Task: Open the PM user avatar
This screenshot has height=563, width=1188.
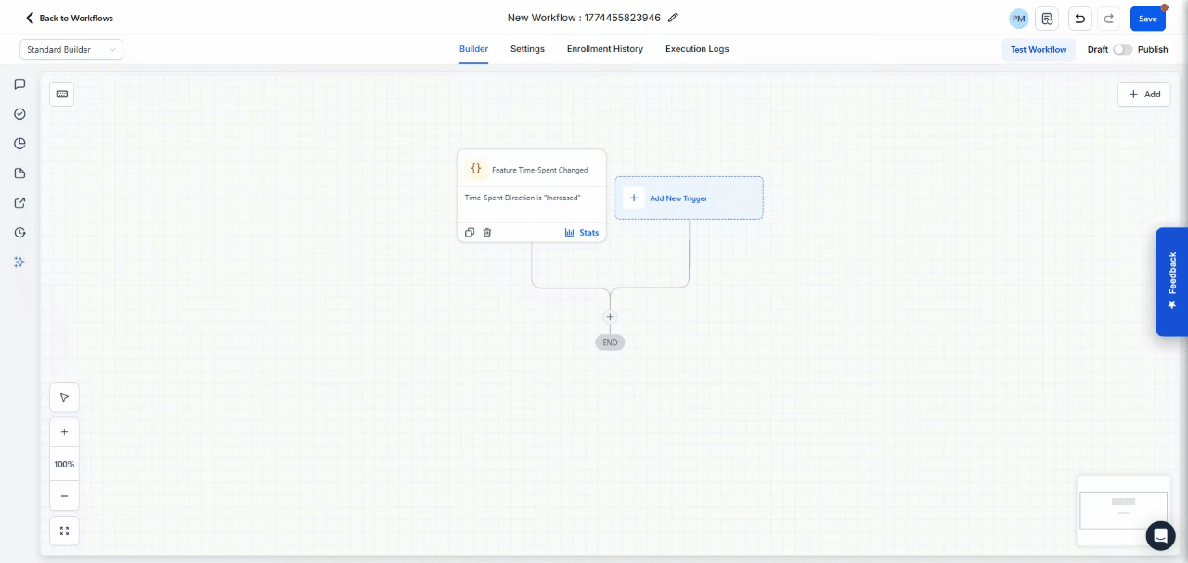Action: (1019, 19)
